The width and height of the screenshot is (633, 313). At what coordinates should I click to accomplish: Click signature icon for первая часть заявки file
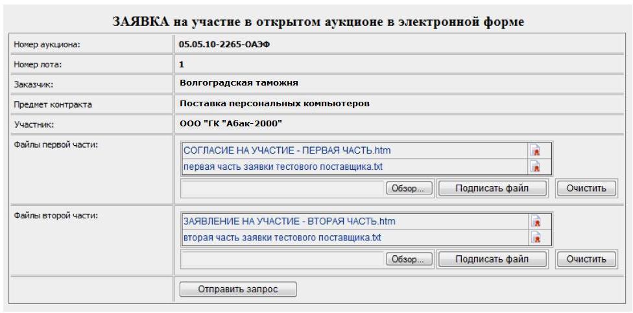click(x=535, y=167)
